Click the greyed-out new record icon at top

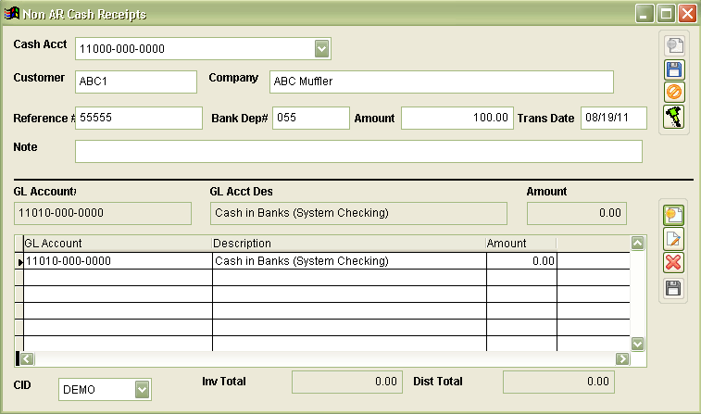[x=674, y=45]
